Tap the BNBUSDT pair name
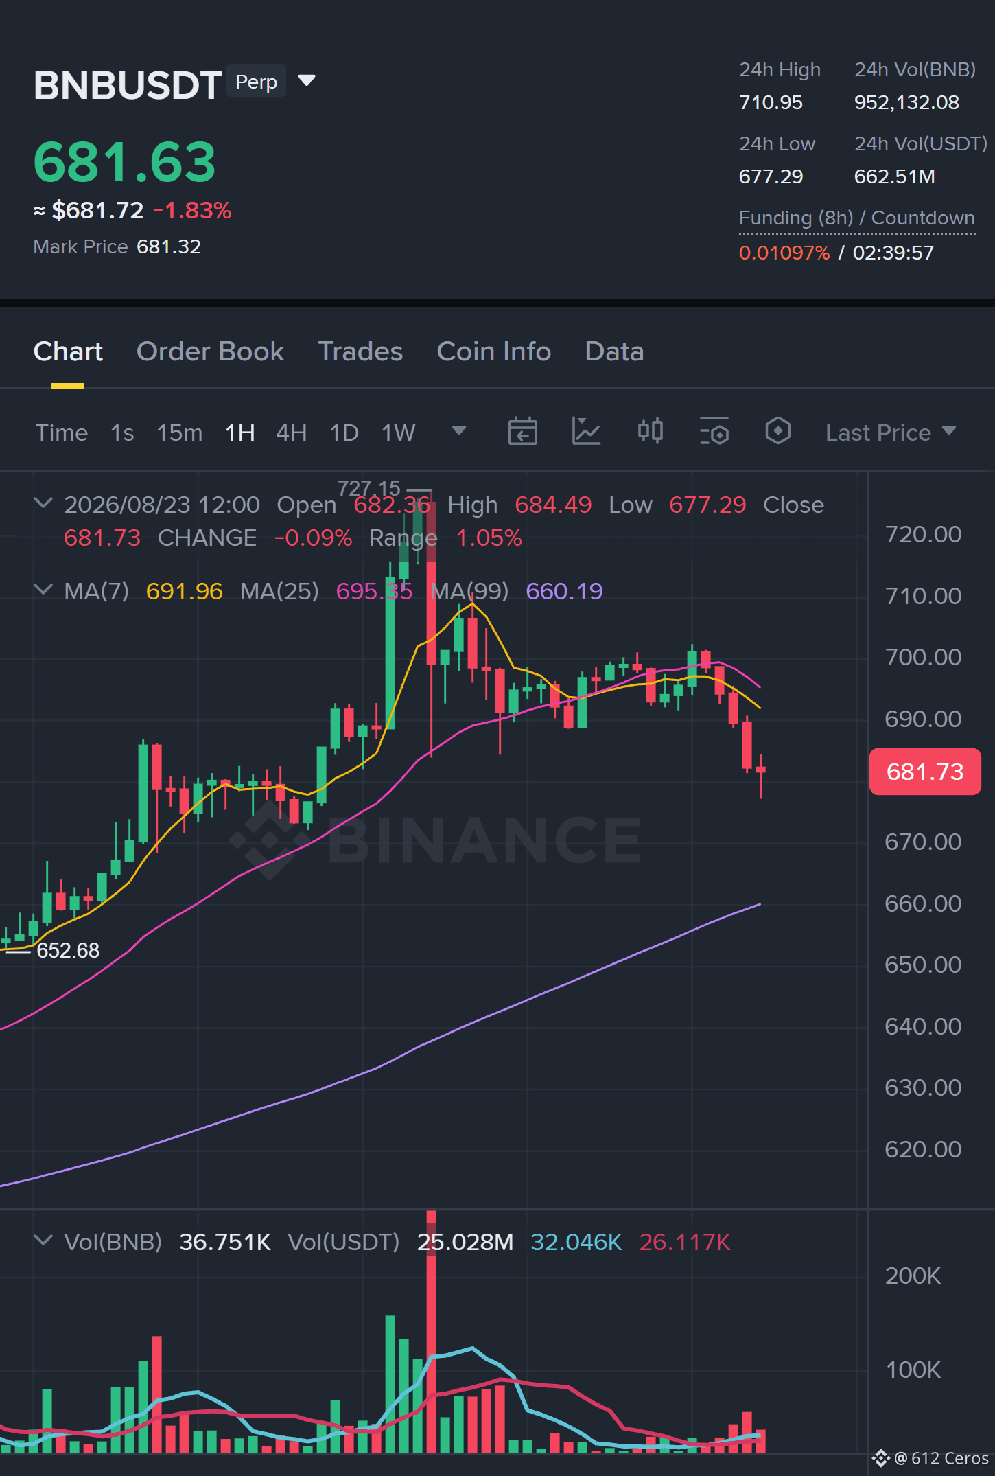The image size is (995, 1476). coord(128,85)
